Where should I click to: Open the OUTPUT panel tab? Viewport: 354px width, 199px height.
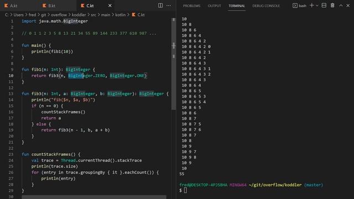(x=214, y=6)
